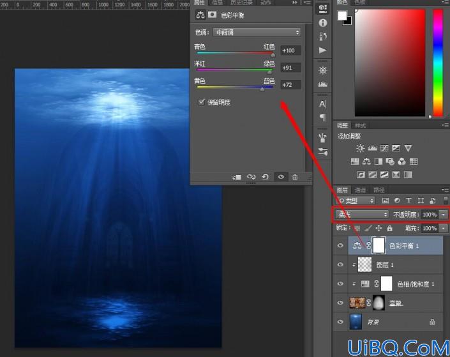Viewport: 450px width, 357px height.
Task: Click the layer mask icon in Properties header
Action: pyautogui.click(x=212, y=15)
